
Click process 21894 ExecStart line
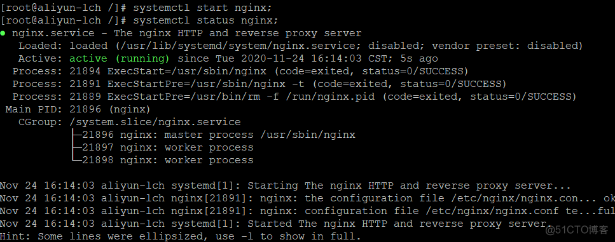click(x=240, y=71)
